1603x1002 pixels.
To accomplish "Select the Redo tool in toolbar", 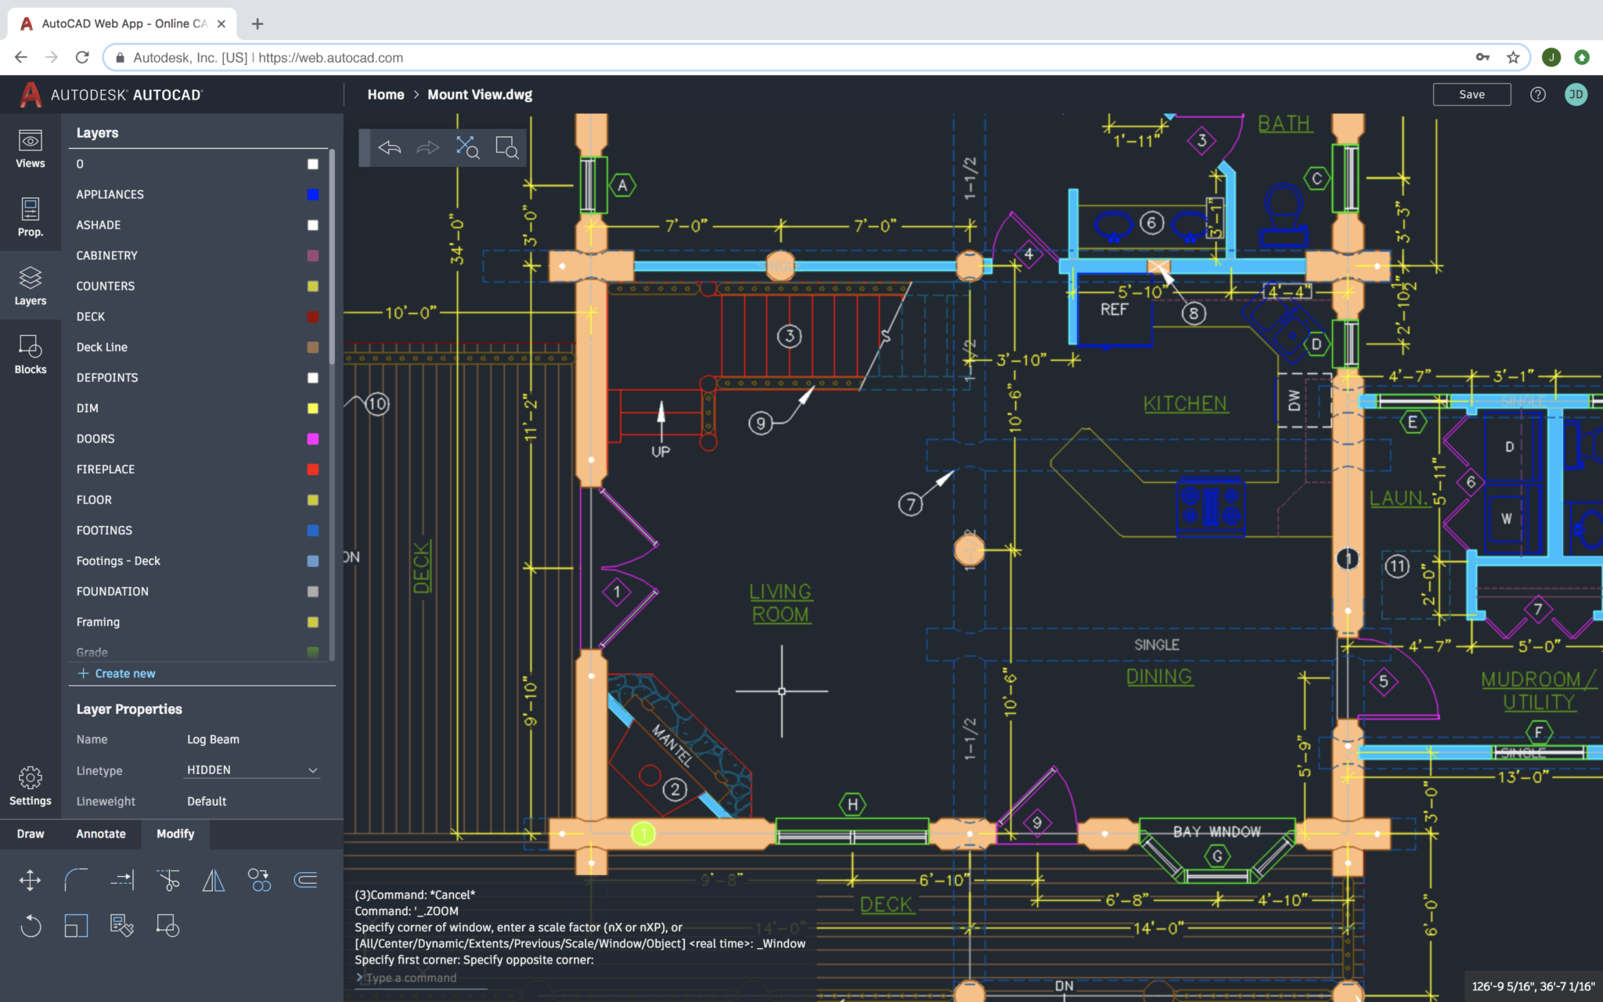I will pyautogui.click(x=427, y=146).
